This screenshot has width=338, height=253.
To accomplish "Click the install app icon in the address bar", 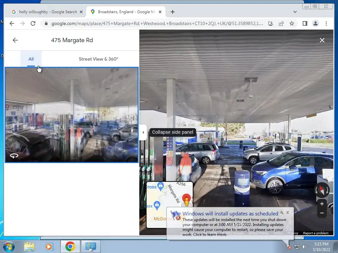I will point(271,23).
